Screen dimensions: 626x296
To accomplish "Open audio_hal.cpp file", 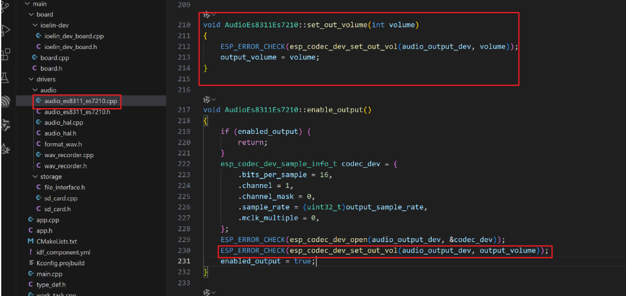I will click(x=63, y=123).
